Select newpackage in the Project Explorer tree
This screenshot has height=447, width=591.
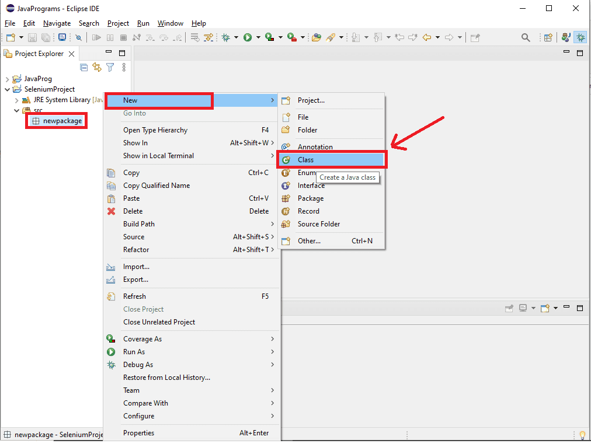coord(62,121)
